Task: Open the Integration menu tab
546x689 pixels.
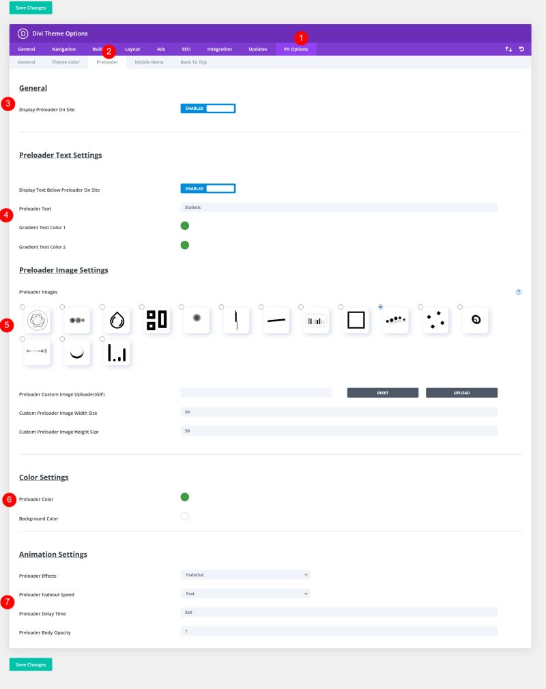Action: point(220,49)
